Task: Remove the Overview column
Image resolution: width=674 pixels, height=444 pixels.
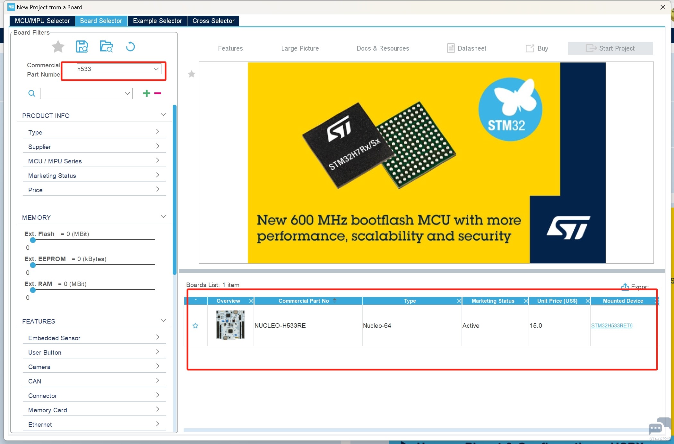Action: pyautogui.click(x=251, y=301)
